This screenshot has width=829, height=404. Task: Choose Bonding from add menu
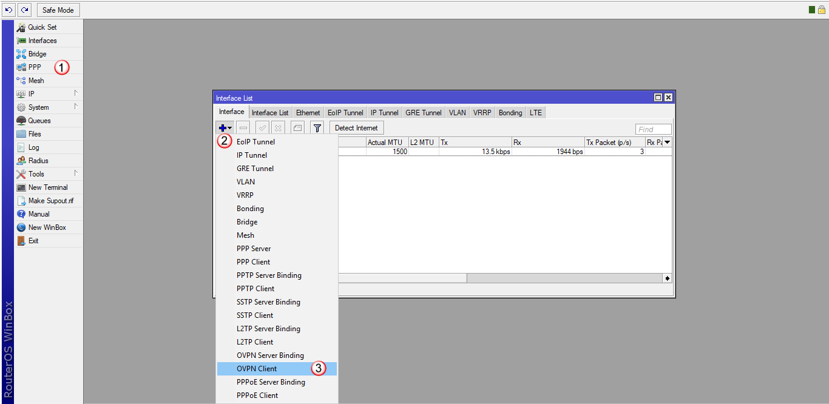(x=277, y=209)
